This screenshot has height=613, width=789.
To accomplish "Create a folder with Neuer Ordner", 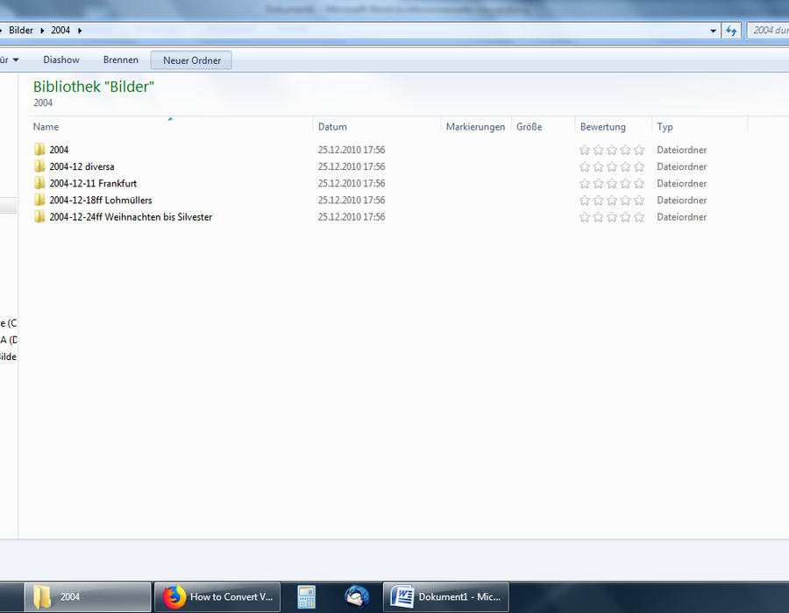I will coord(192,60).
